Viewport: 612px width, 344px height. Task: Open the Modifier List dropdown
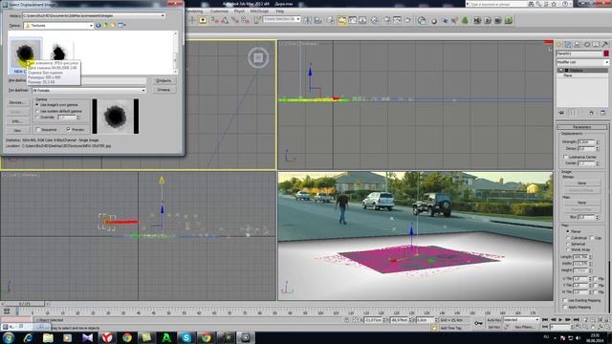606,62
